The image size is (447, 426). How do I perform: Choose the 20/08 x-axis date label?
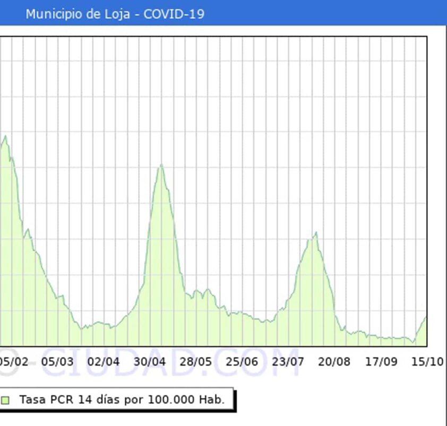pyautogui.click(x=334, y=362)
